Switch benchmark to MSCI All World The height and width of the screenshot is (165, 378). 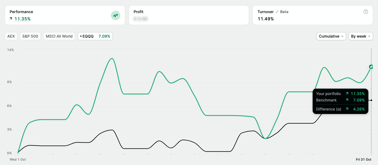click(59, 36)
